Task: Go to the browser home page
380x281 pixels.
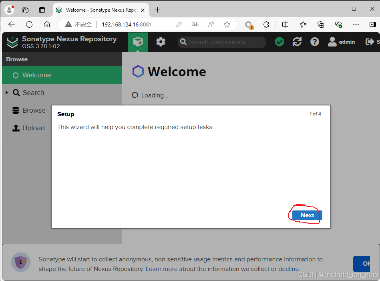Action: click(x=47, y=24)
